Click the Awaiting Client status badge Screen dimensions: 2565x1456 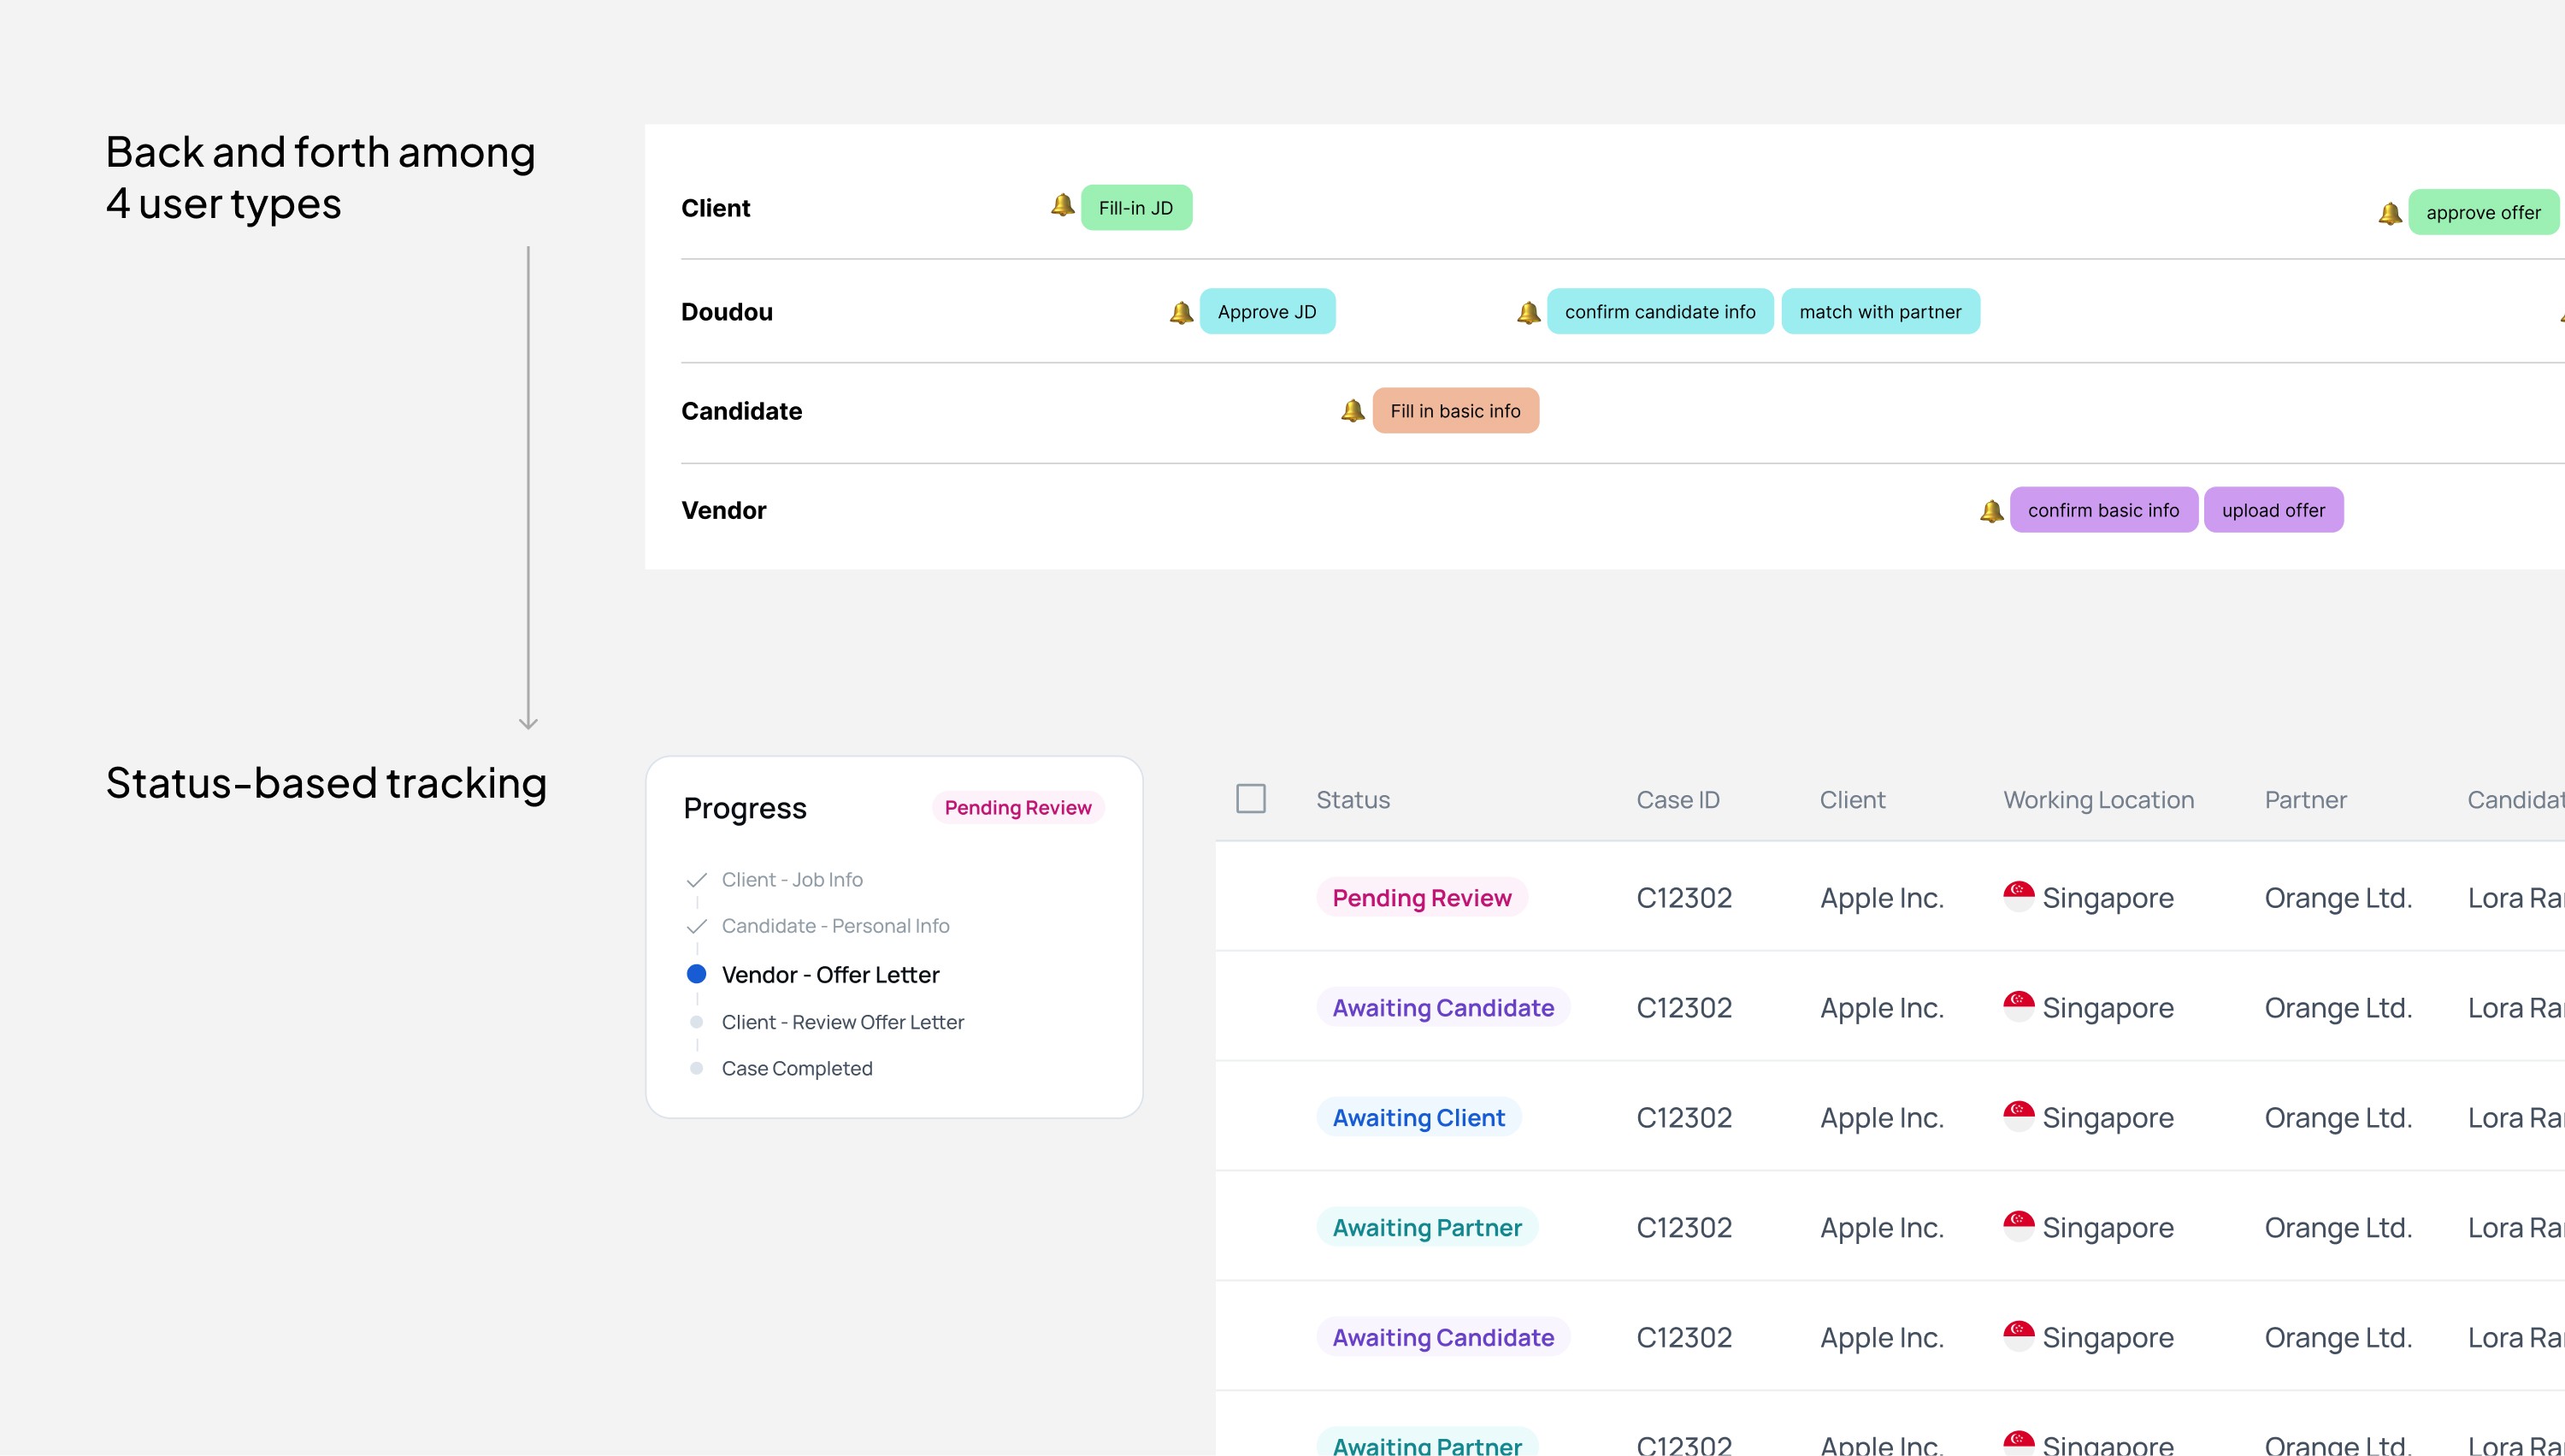coord(1419,1118)
